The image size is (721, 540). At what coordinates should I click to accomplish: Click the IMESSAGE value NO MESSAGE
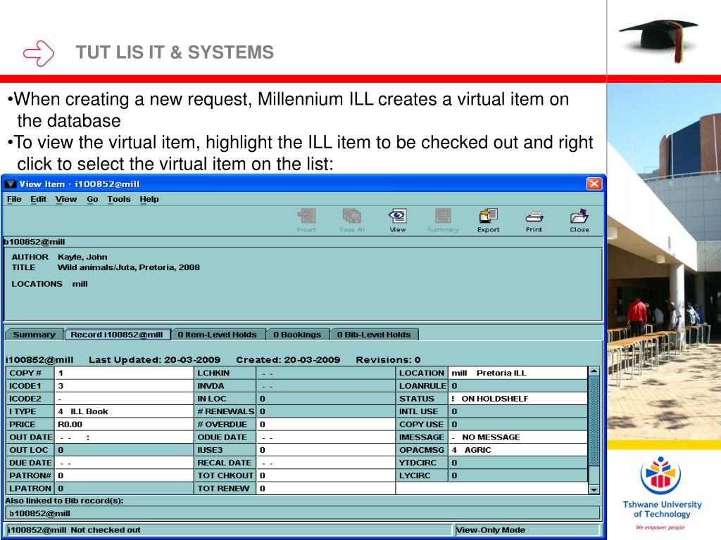pyautogui.click(x=518, y=437)
